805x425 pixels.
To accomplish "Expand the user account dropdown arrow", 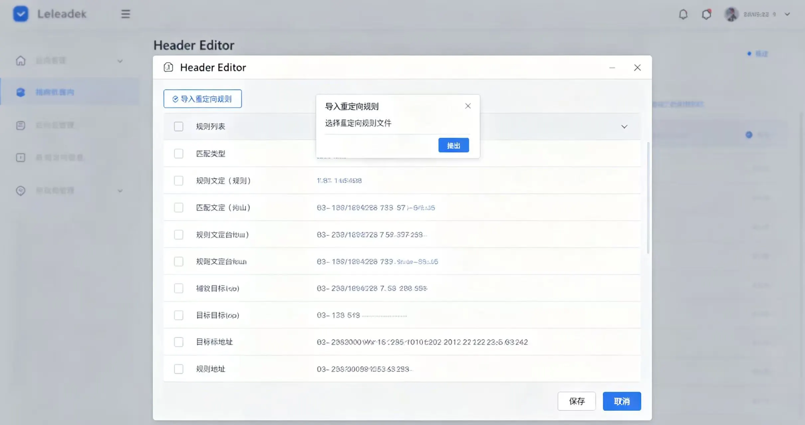I will [x=787, y=14].
